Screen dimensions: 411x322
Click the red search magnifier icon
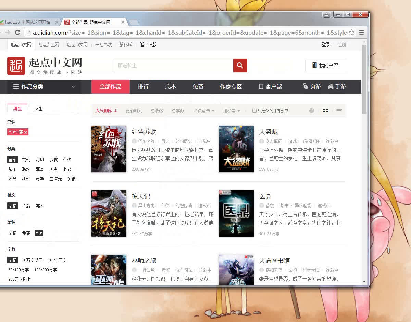pyautogui.click(x=240, y=65)
